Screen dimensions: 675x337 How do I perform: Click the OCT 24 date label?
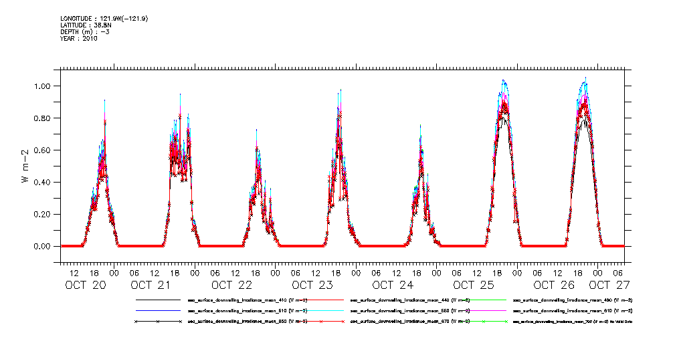point(393,285)
